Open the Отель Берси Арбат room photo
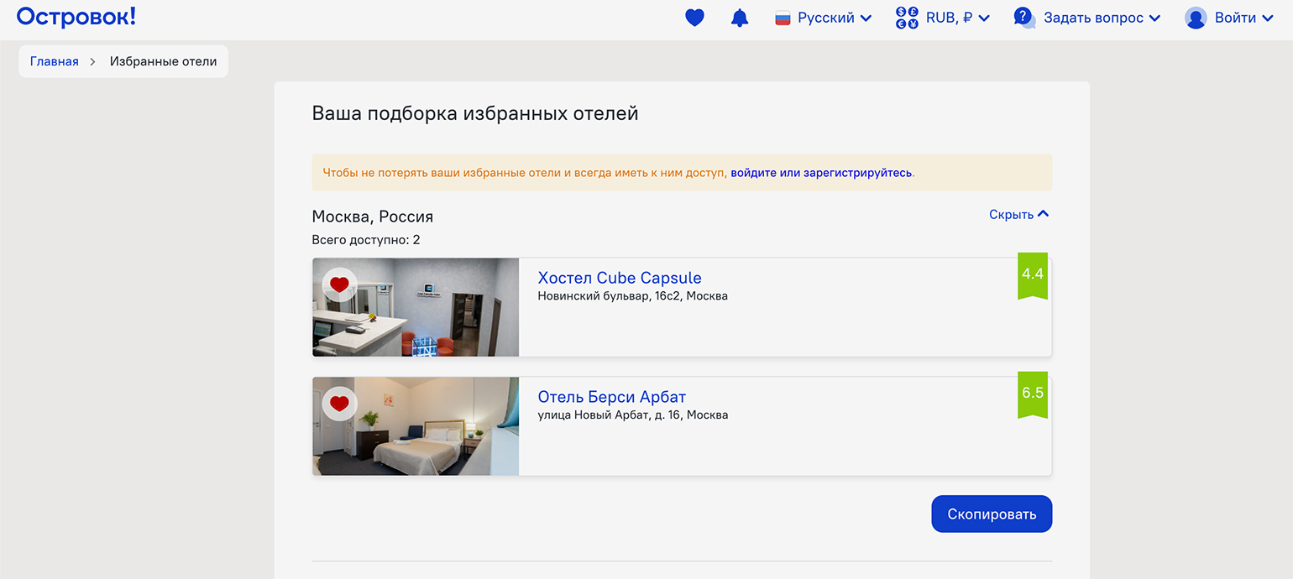1293x579 pixels. pos(416,426)
